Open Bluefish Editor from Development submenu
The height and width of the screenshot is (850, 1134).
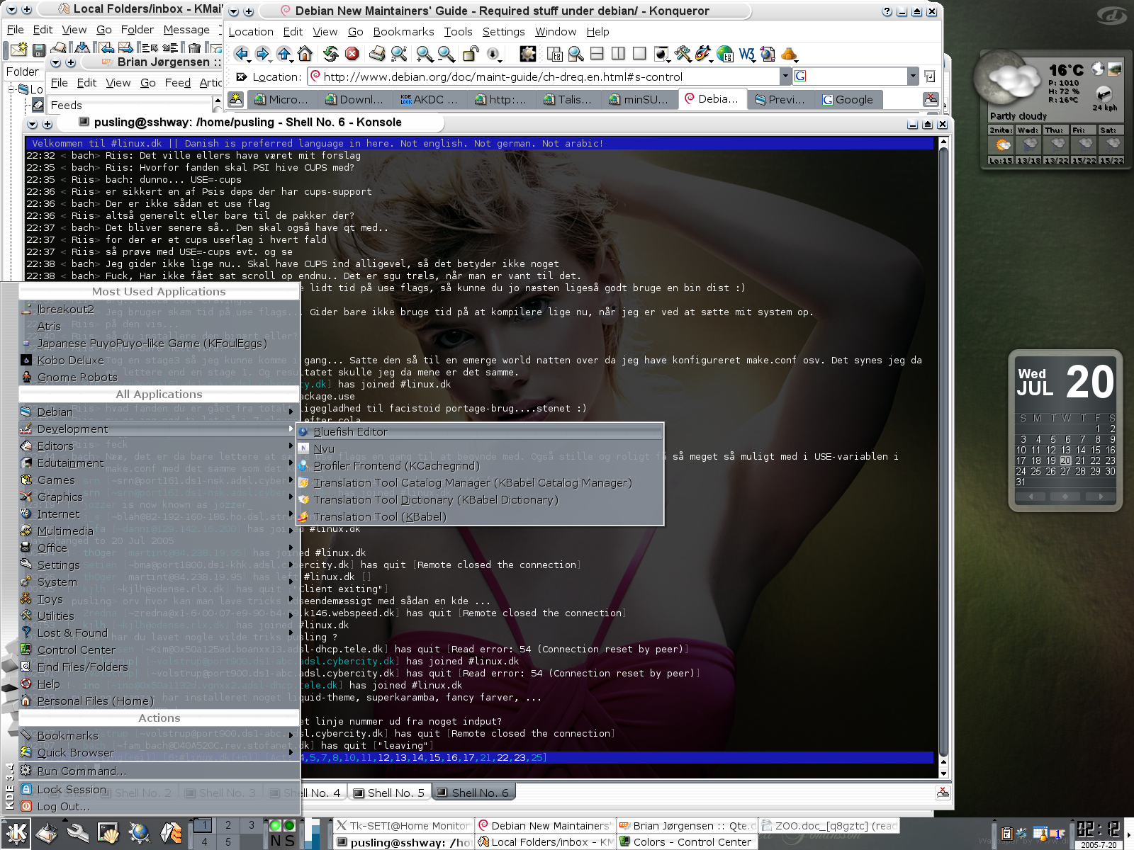click(x=480, y=431)
